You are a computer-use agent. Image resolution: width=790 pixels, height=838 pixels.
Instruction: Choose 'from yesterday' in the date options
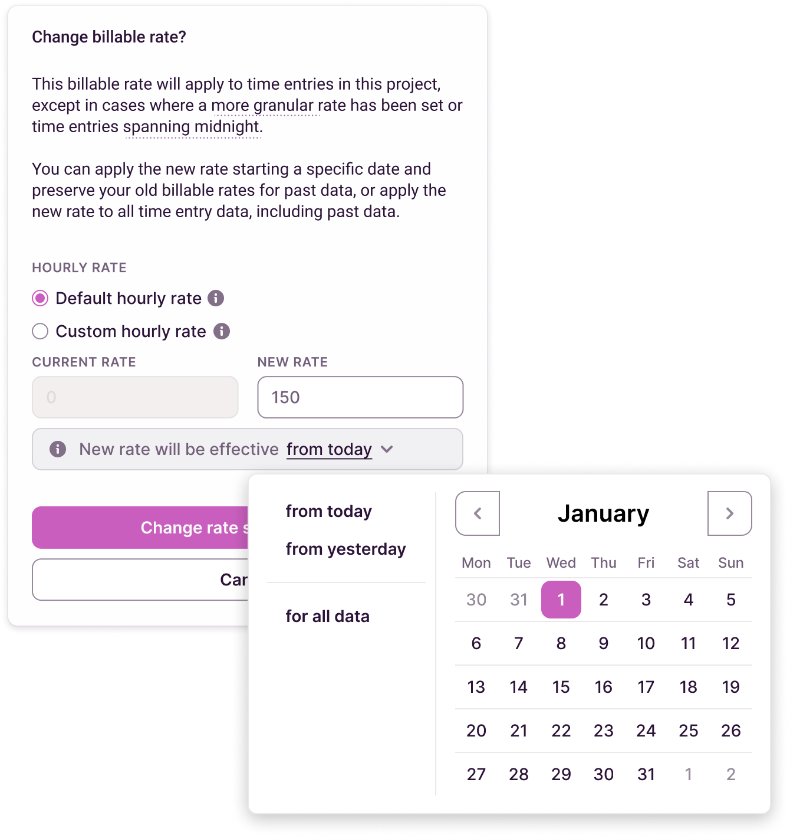[345, 549]
